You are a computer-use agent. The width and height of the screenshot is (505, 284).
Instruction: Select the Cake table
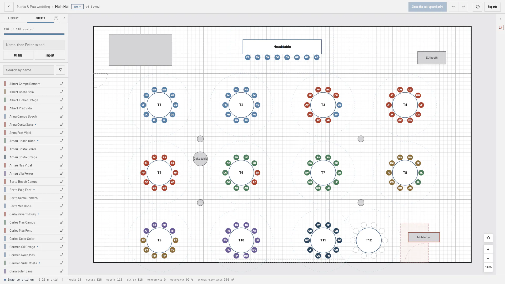point(200,159)
